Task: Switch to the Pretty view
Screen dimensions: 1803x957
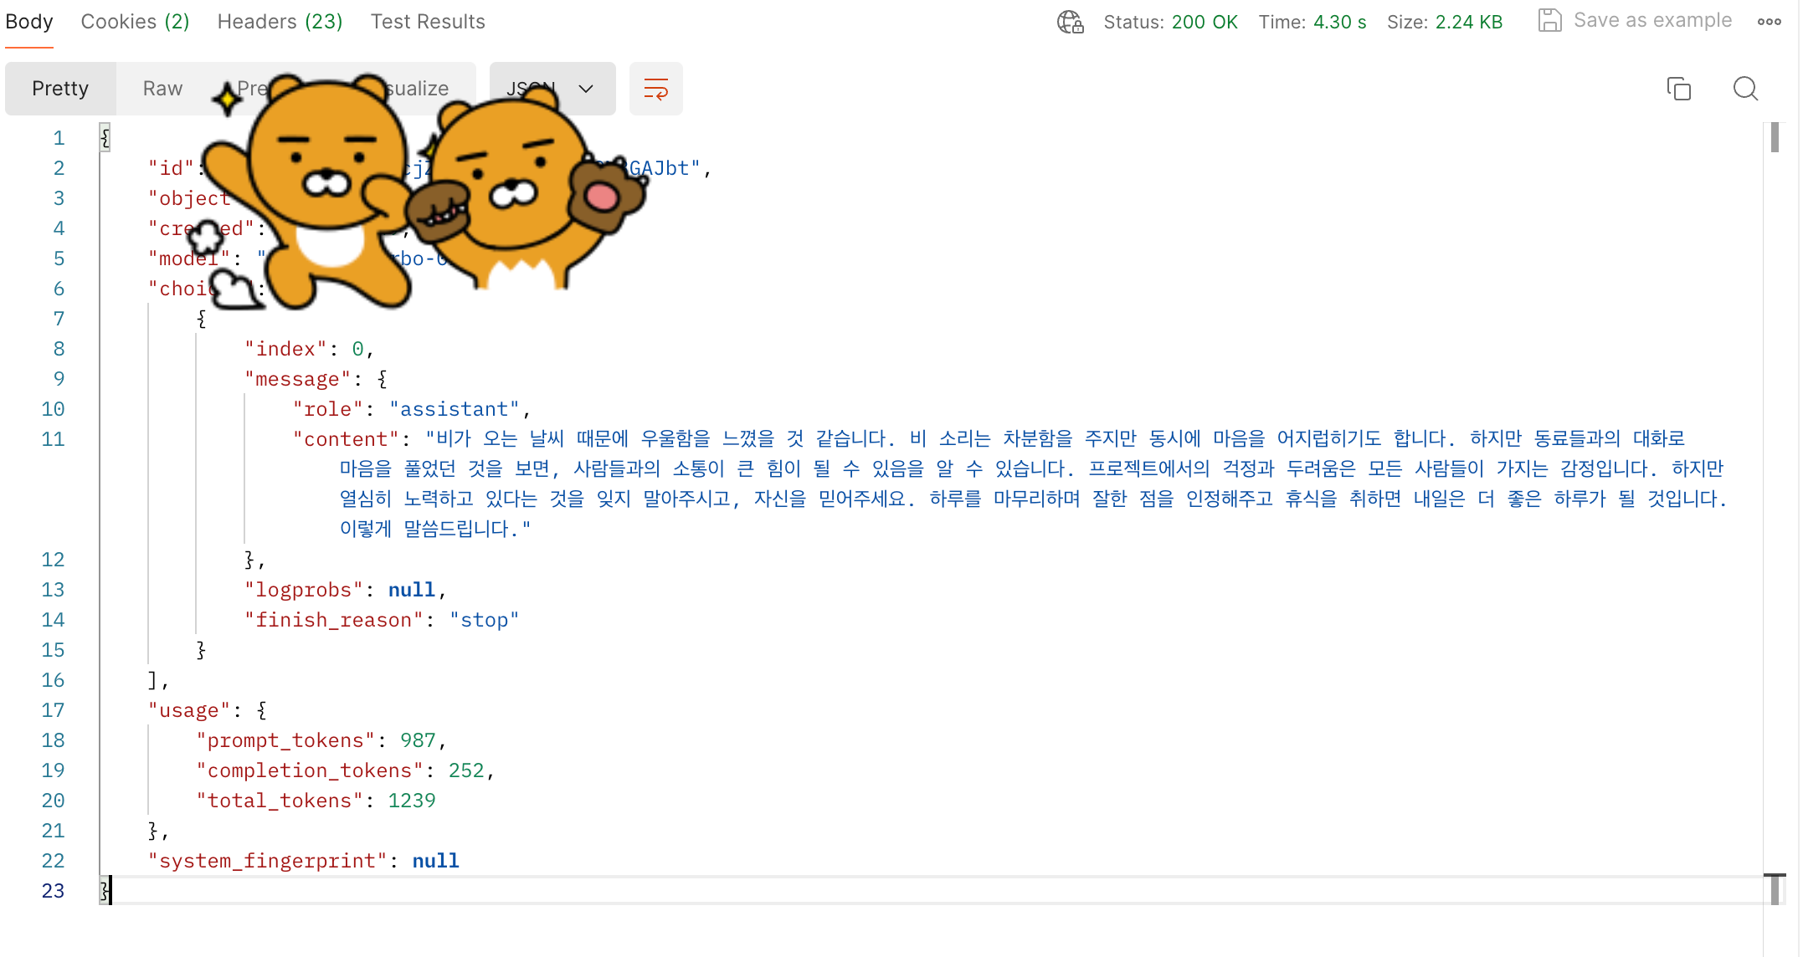Action: [60, 89]
